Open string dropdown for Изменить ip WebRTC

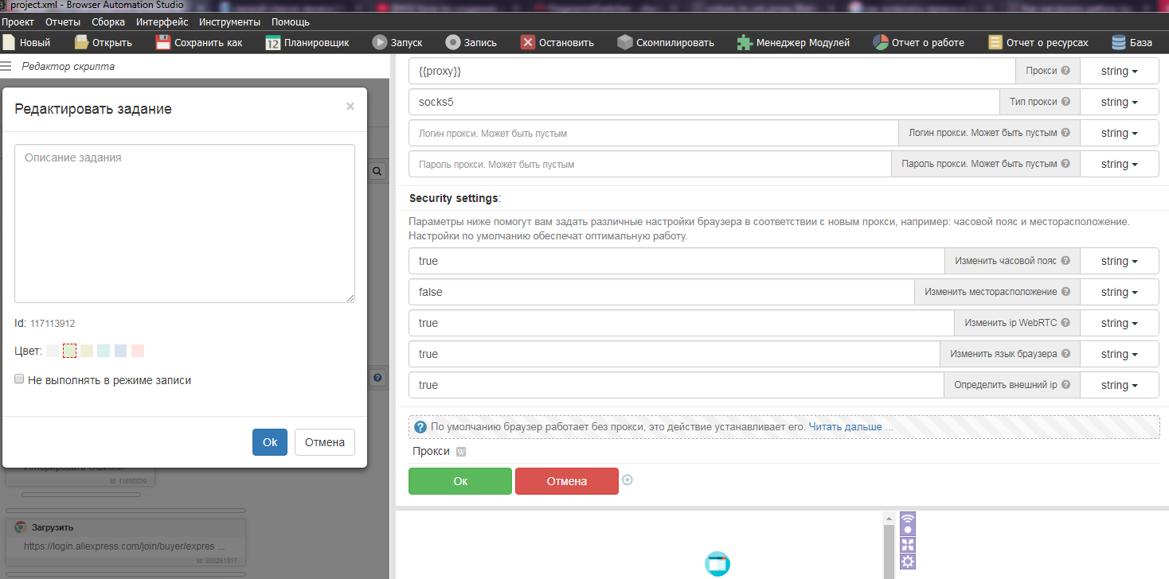click(x=1119, y=323)
